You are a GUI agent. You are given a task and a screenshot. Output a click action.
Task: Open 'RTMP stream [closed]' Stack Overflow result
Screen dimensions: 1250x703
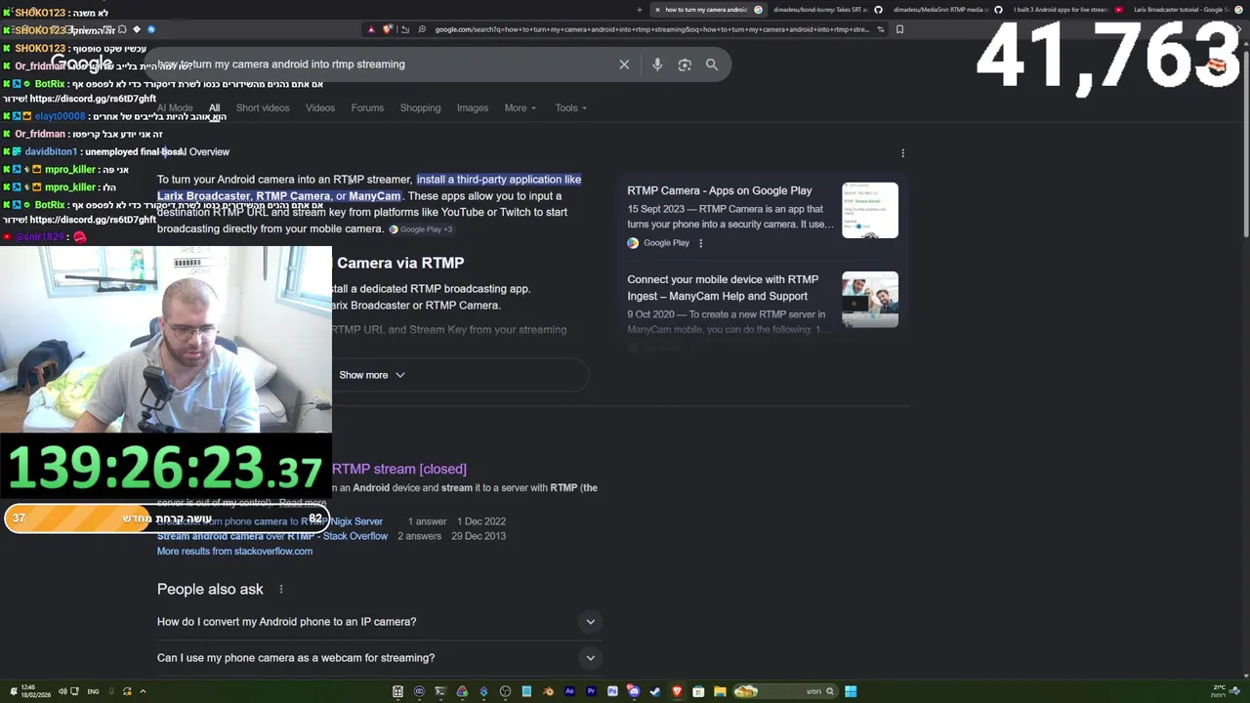399,470
